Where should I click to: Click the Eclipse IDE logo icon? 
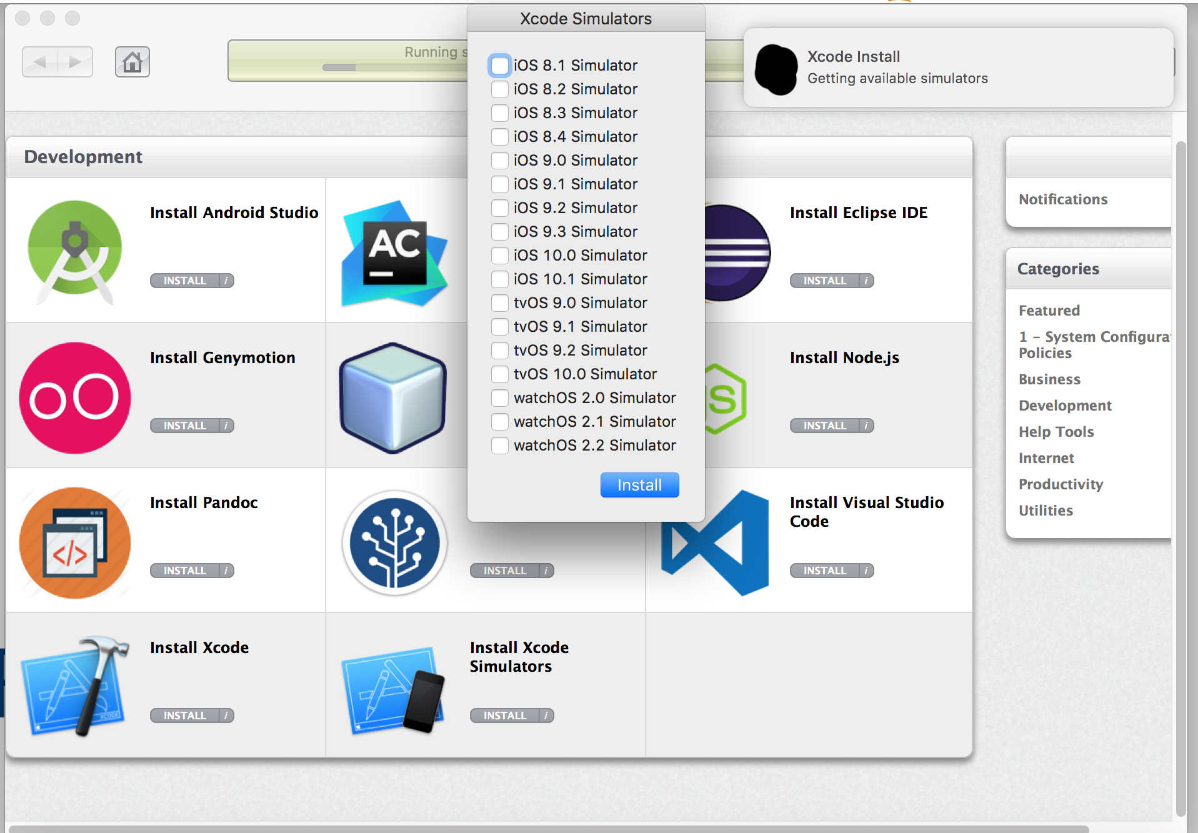(737, 253)
